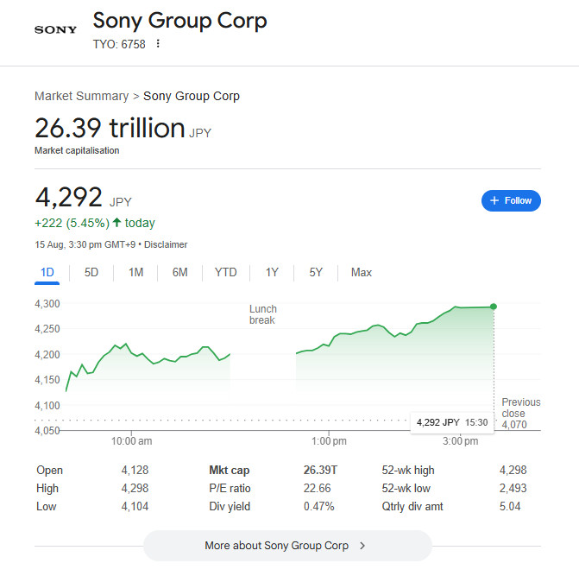The width and height of the screenshot is (579, 582).
Task: Open the three-dot options menu beside TYO: 6758
Action: point(158,44)
